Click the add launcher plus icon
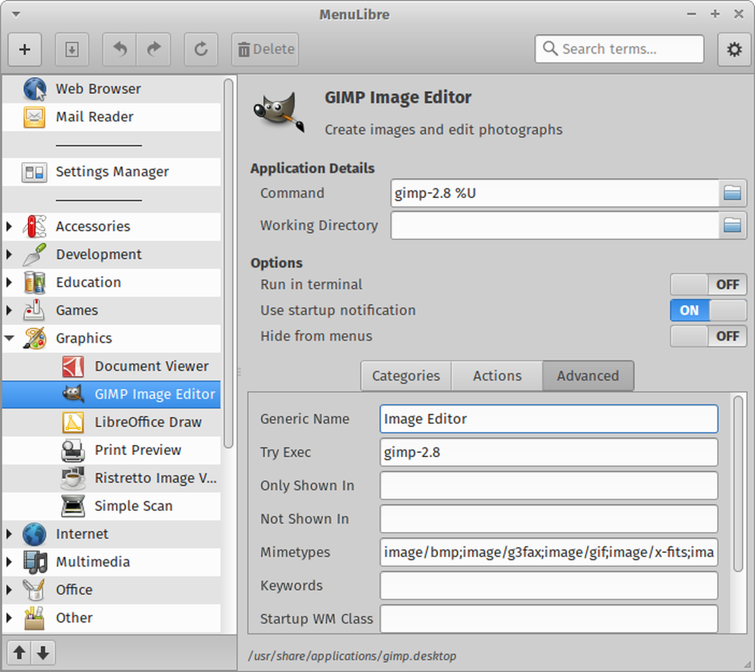The height and width of the screenshot is (672, 755). (x=24, y=49)
